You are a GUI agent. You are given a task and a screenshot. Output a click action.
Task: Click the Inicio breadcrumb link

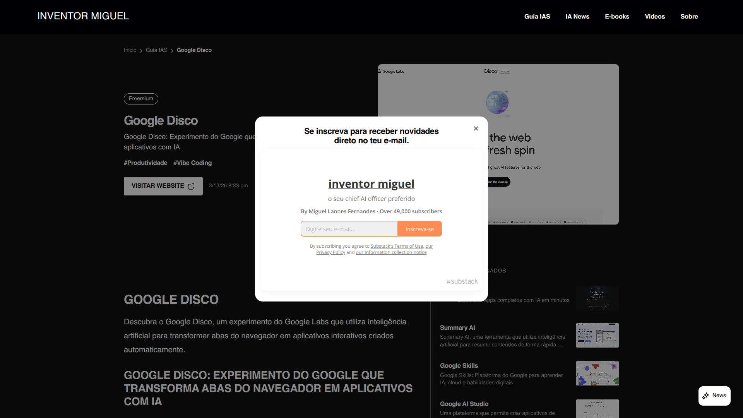point(130,50)
